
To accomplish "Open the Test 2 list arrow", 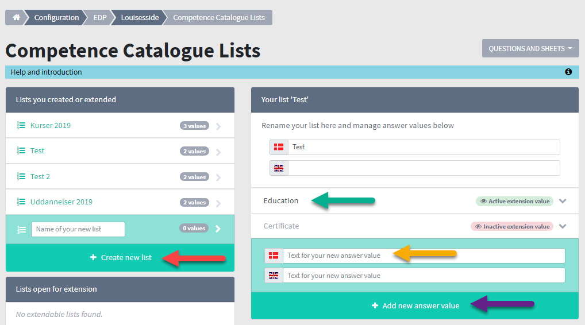I will tap(218, 177).
